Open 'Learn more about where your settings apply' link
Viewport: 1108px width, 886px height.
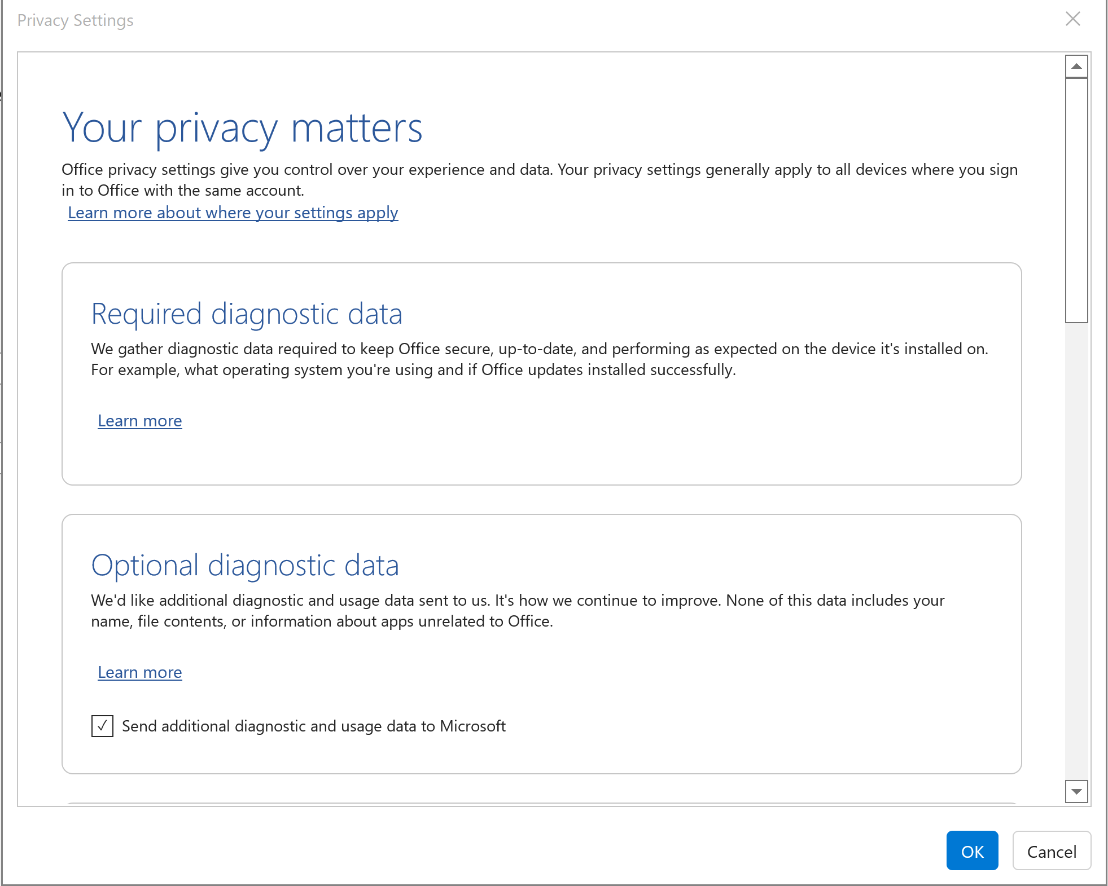[x=233, y=213]
